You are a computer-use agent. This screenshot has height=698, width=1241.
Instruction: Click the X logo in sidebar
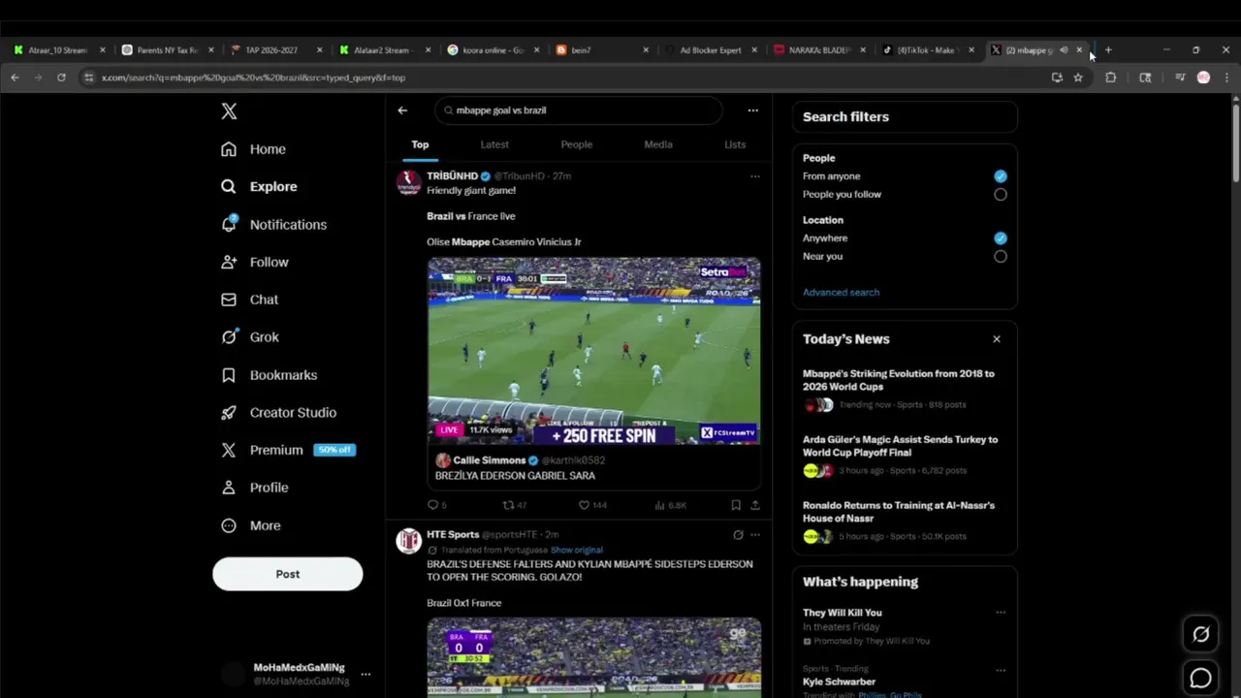tap(229, 111)
